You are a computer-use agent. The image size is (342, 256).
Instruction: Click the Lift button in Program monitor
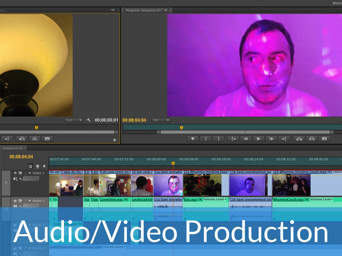click(299, 139)
